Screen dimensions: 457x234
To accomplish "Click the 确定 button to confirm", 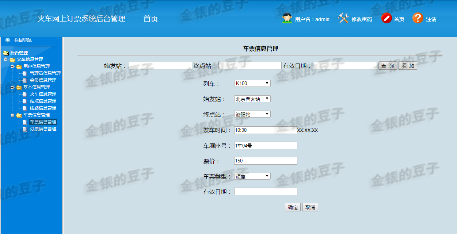I will (292, 207).
